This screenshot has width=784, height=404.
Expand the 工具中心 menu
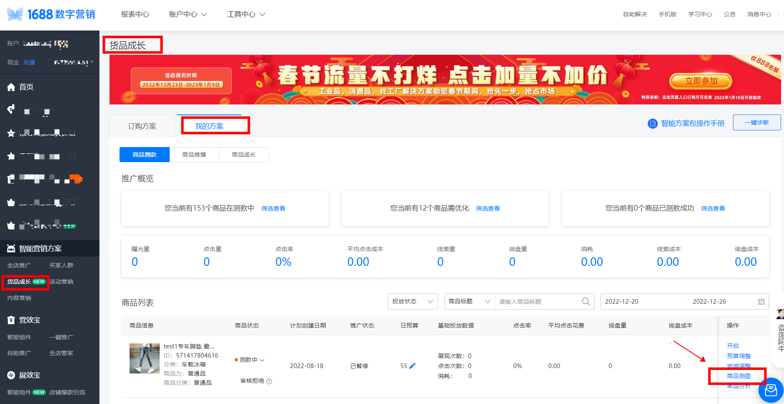coord(246,14)
